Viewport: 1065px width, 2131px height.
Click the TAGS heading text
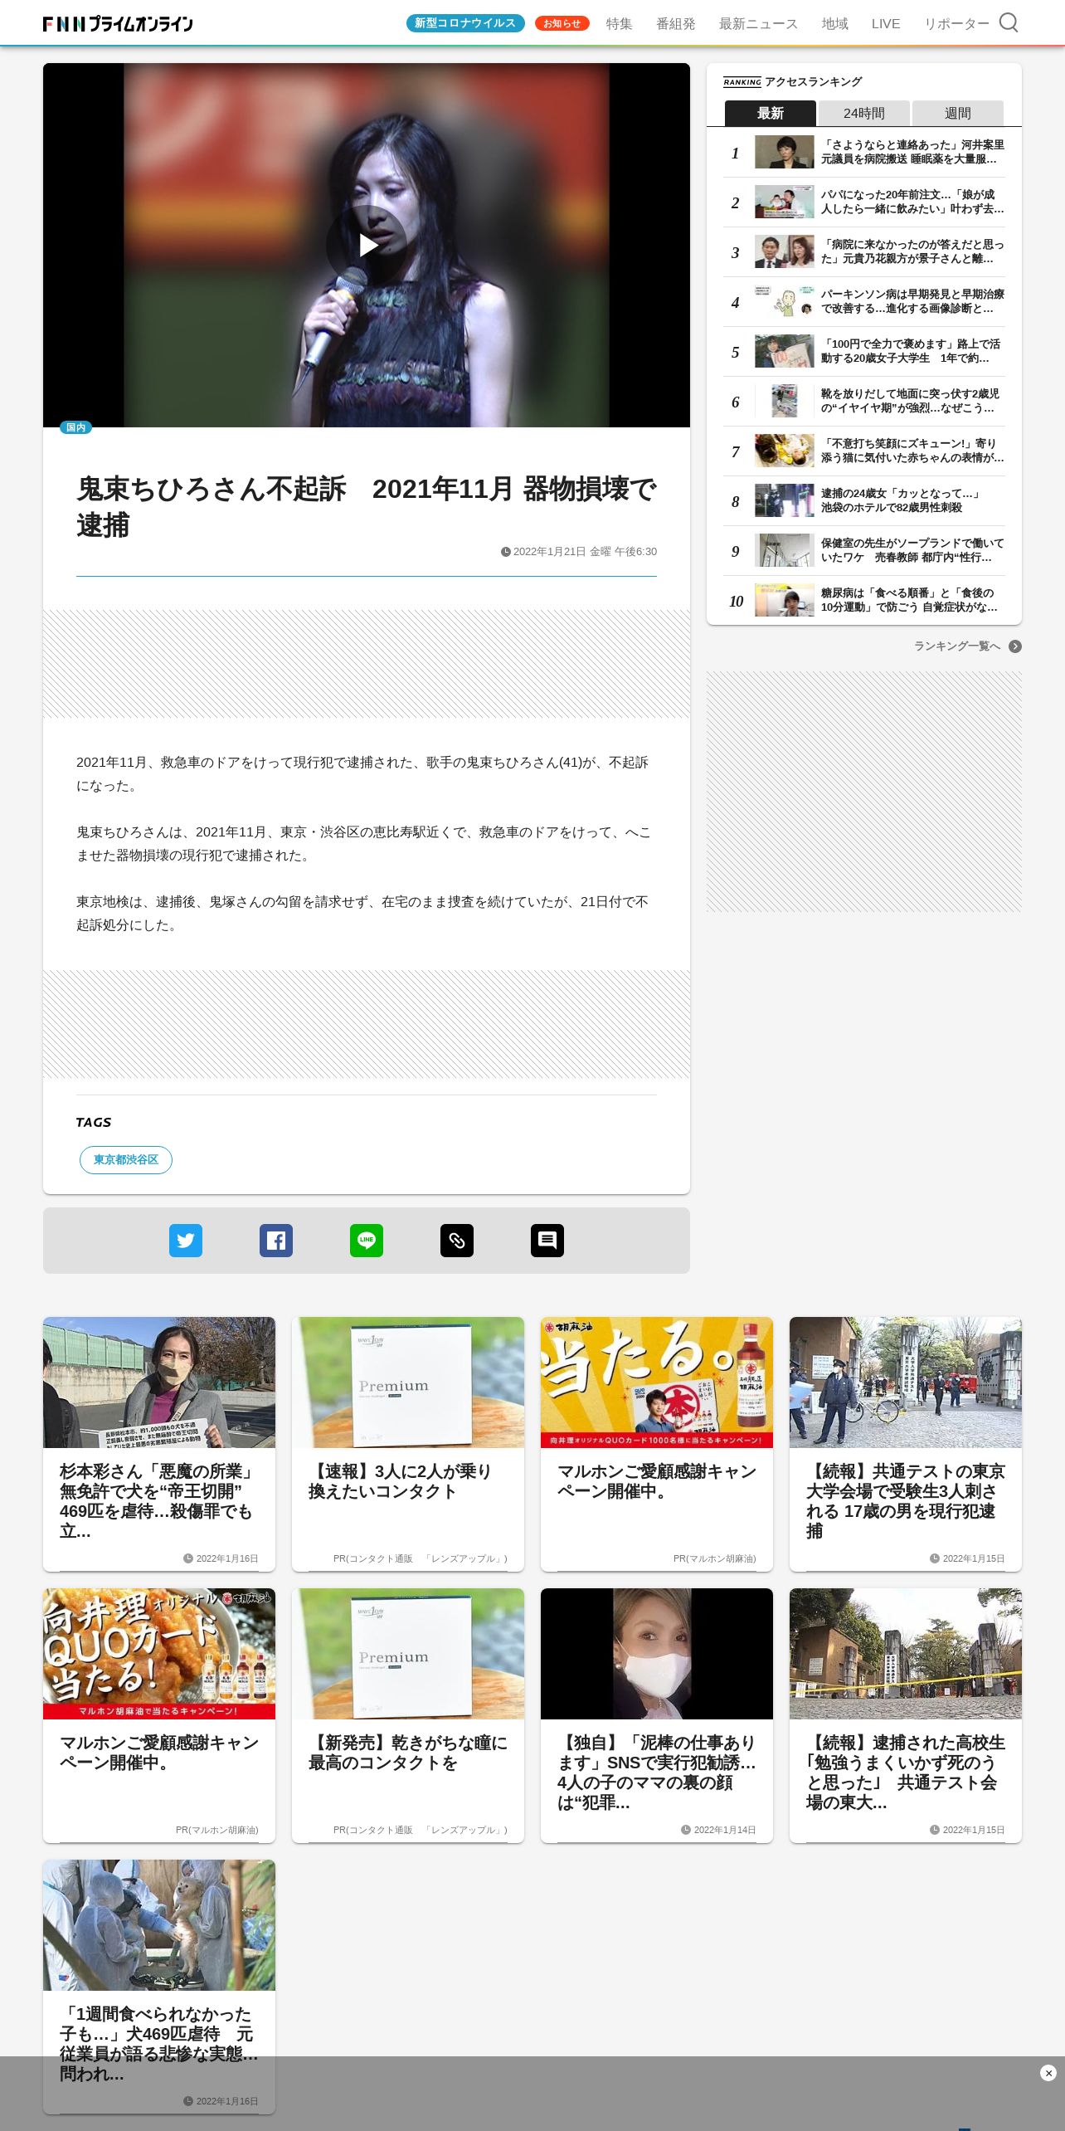pos(94,1122)
